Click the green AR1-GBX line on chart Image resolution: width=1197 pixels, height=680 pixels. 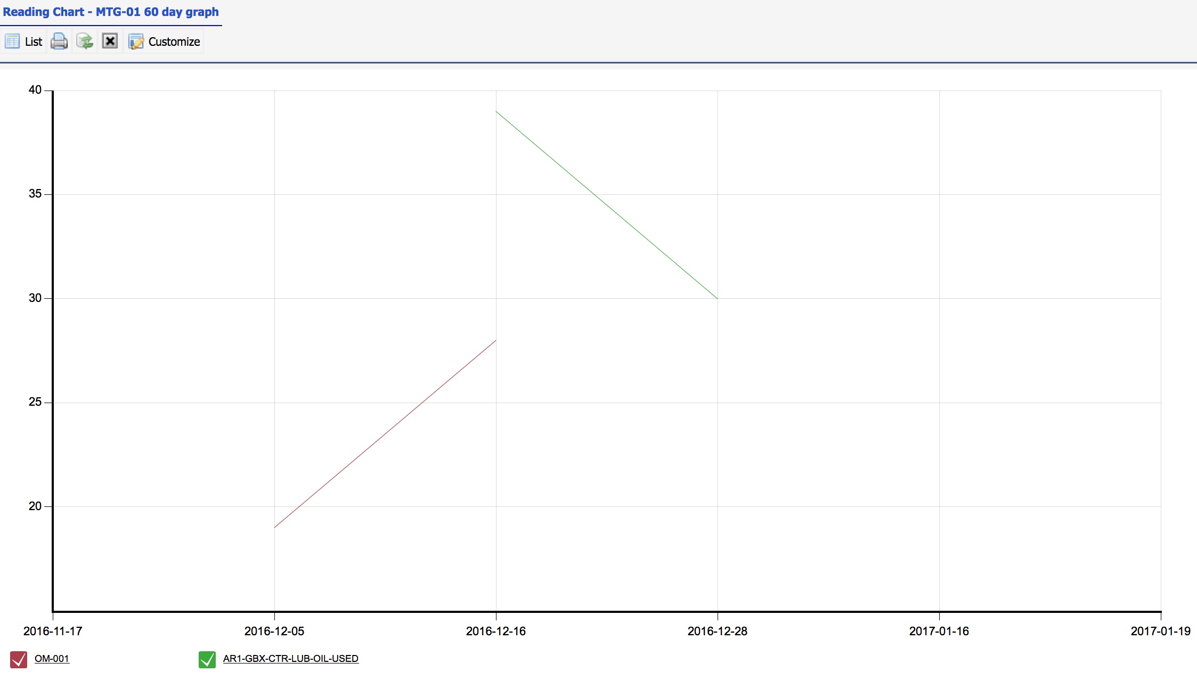607,205
